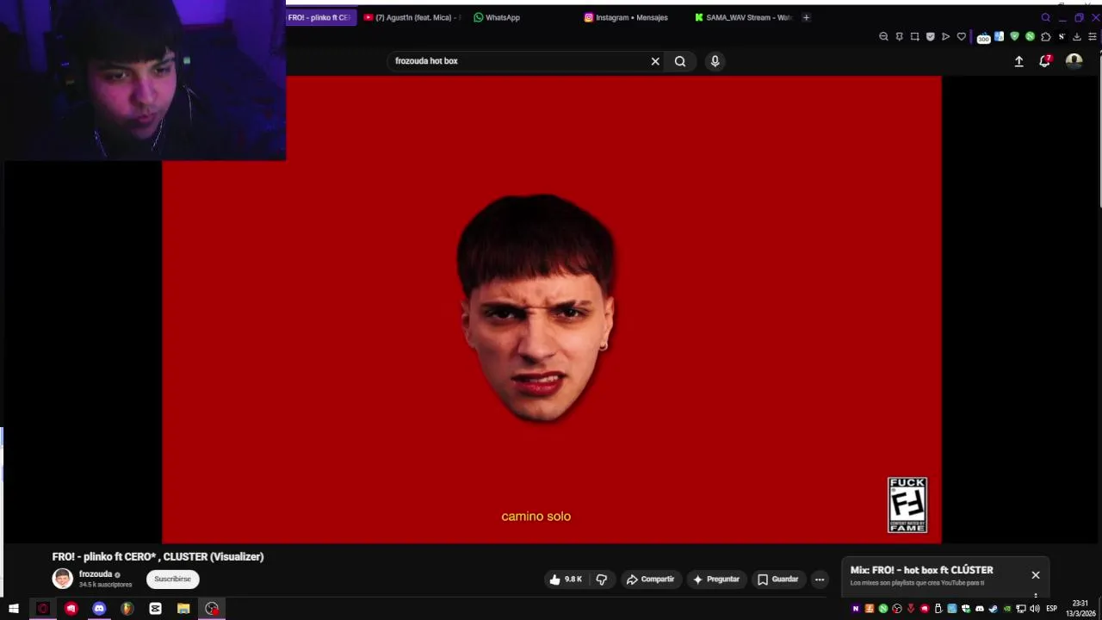Open the notifications bell showing 7
The height and width of the screenshot is (620, 1102).
click(x=1044, y=61)
